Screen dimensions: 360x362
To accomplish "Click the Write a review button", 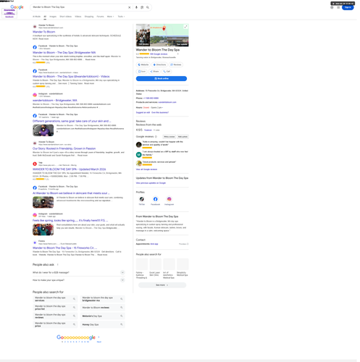I will coord(169,137).
